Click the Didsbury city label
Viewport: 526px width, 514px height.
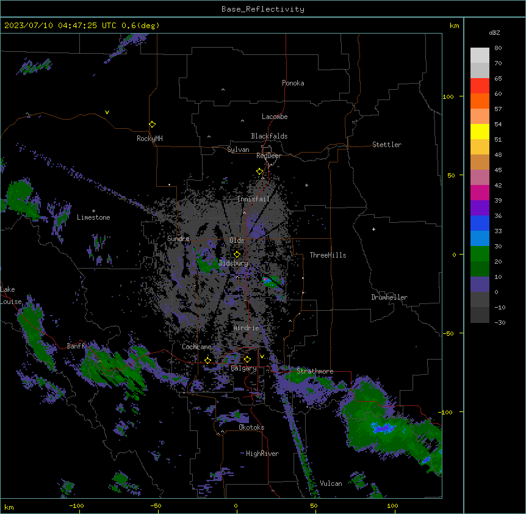(233, 263)
